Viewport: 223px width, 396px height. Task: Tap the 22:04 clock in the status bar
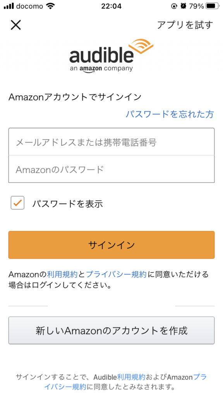111,6
